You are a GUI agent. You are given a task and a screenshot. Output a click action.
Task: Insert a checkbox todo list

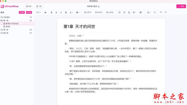(x=129, y=12)
